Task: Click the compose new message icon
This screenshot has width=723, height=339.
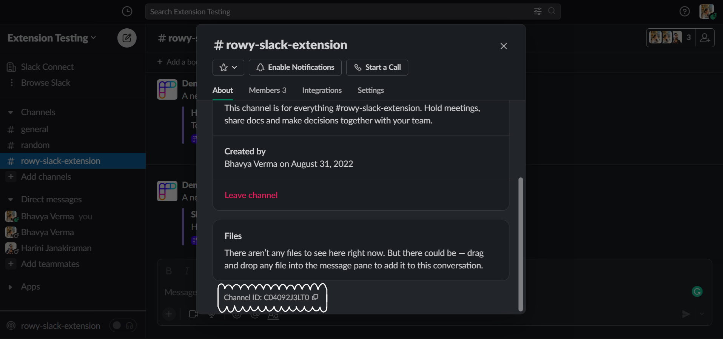Action: 127,38
